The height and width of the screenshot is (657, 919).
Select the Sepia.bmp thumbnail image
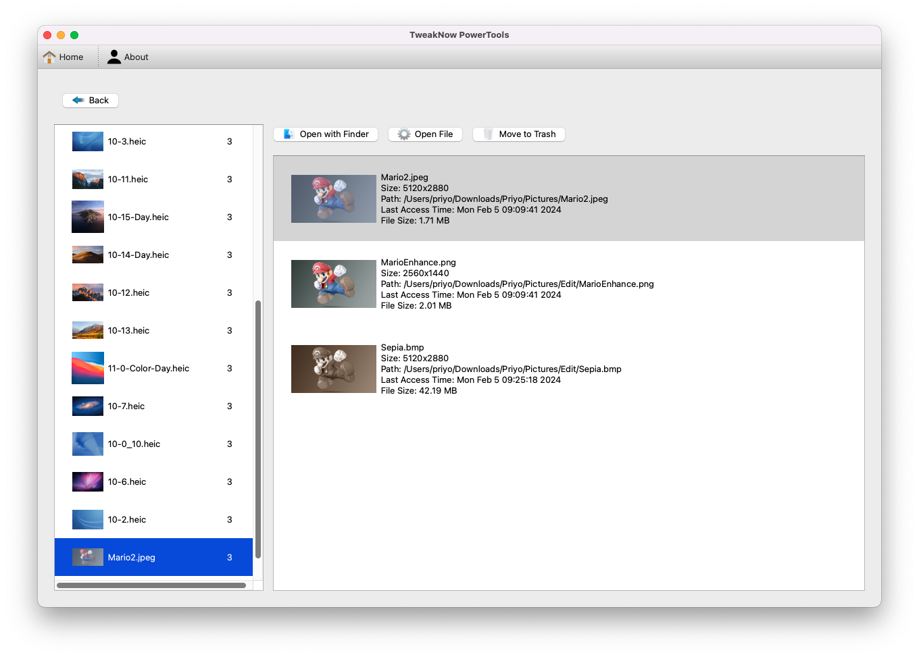click(333, 369)
